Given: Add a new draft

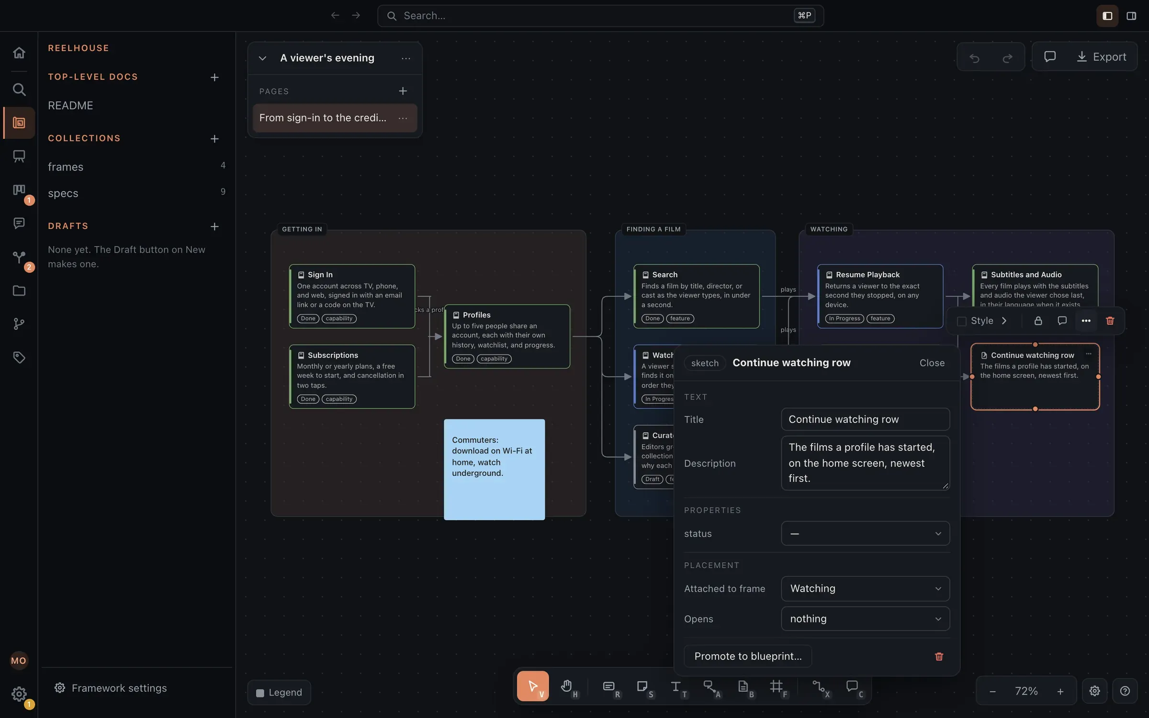Looking at the screenshot, I should [214, 226].
